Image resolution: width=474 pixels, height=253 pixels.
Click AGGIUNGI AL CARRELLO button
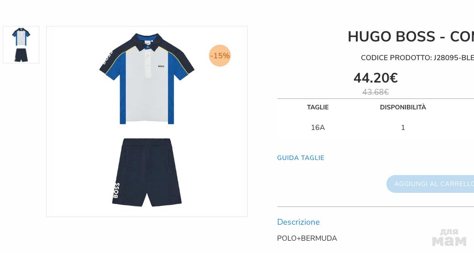430,184
